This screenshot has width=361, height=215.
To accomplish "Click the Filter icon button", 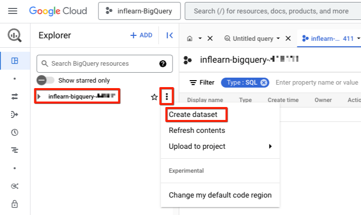I will pos(202,83).
